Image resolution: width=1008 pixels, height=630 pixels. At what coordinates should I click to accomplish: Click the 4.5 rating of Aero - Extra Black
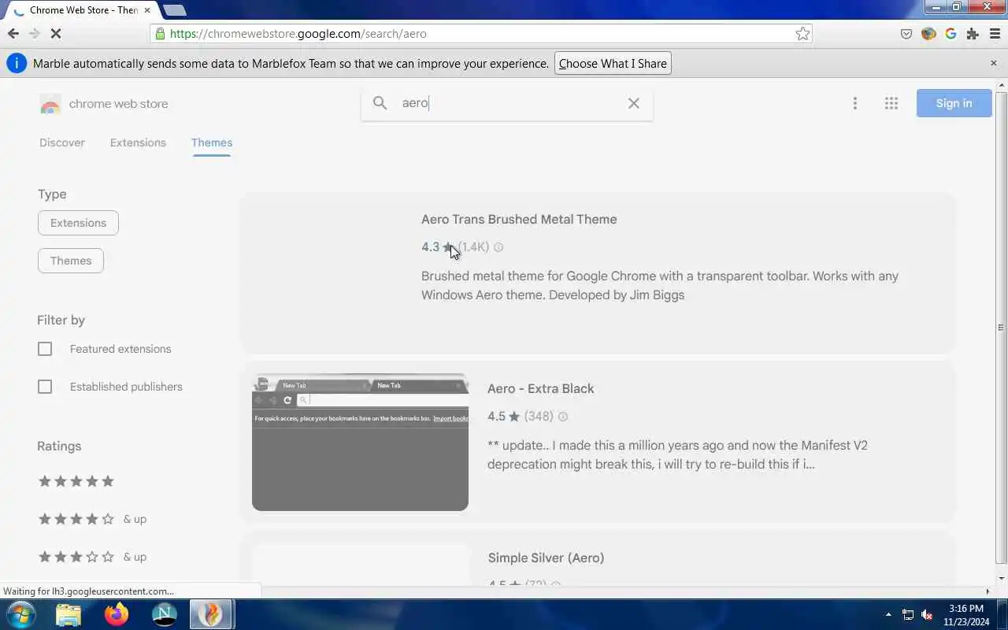[x=496, y=417]
